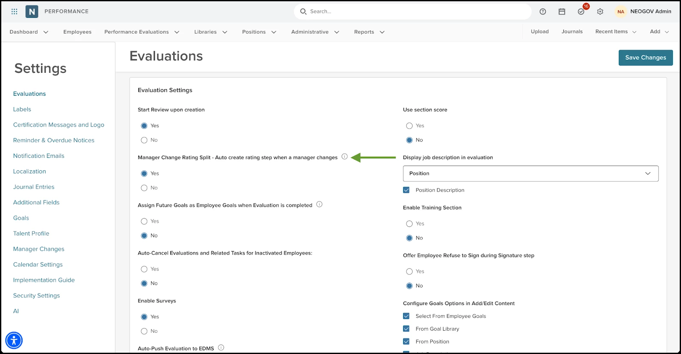
Task: Click info icon beside Manager Change Rating Split
Action: point(345,157)
